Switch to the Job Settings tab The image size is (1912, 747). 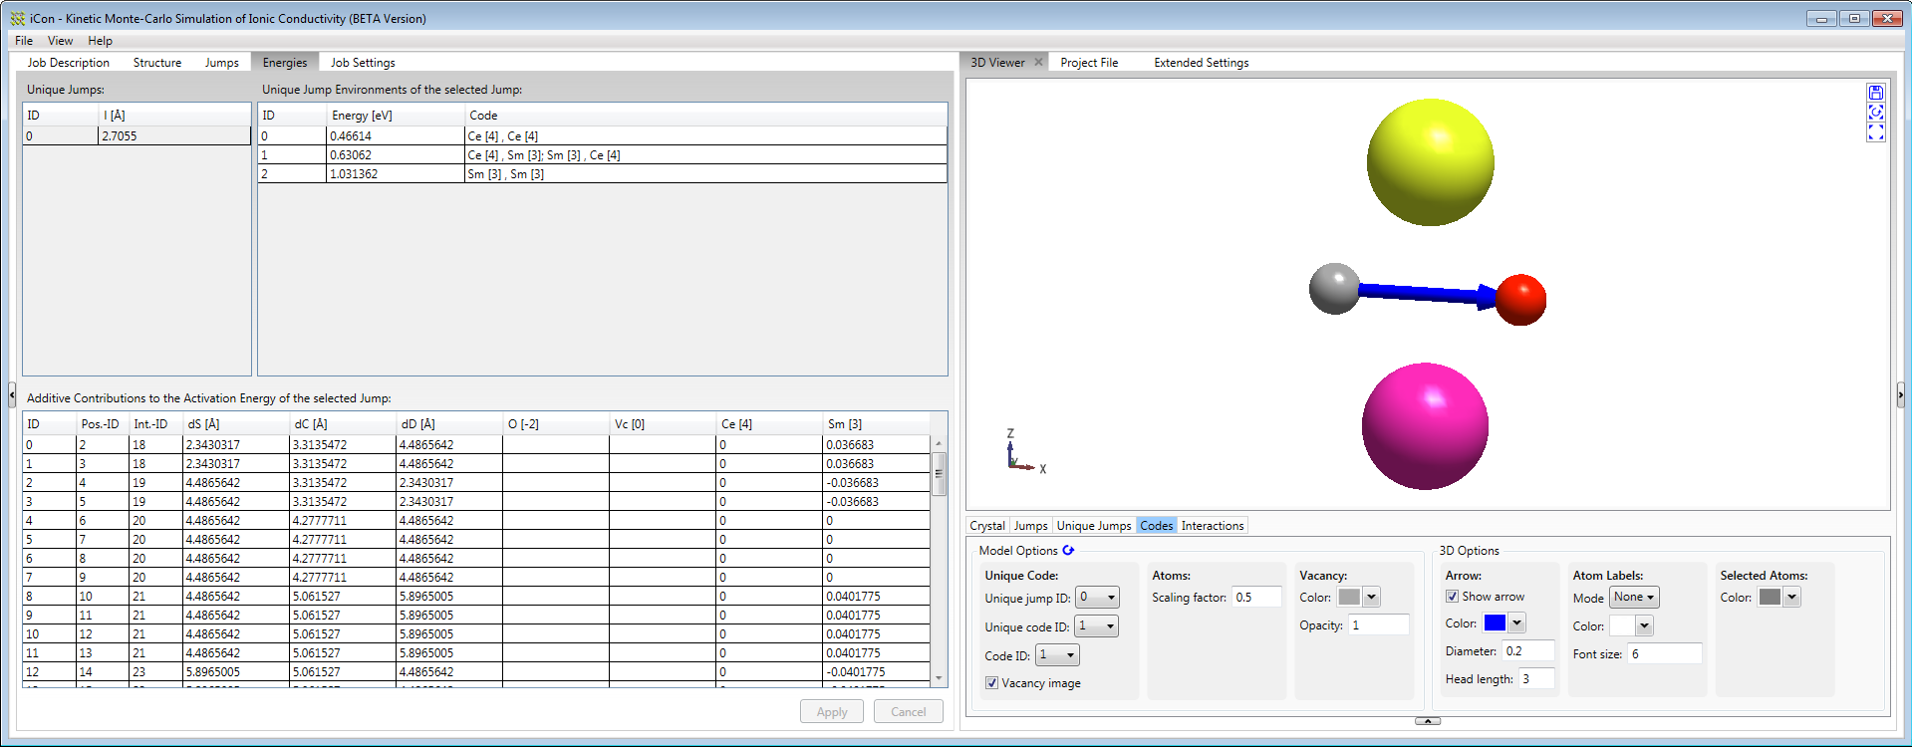coord(363,62)
